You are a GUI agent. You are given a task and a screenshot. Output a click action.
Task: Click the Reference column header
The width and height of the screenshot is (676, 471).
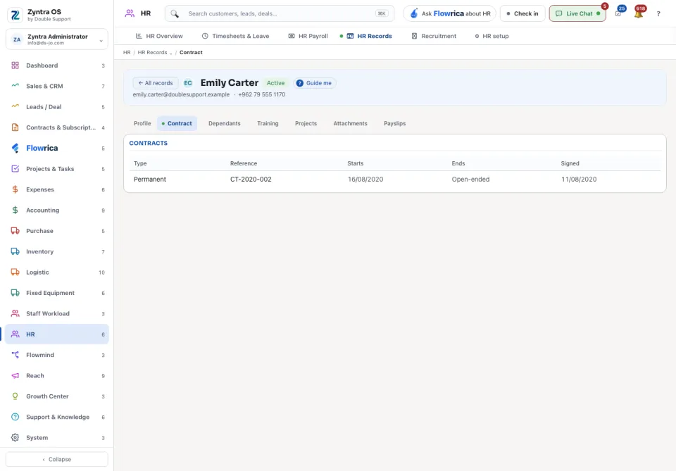coord(244,164)
